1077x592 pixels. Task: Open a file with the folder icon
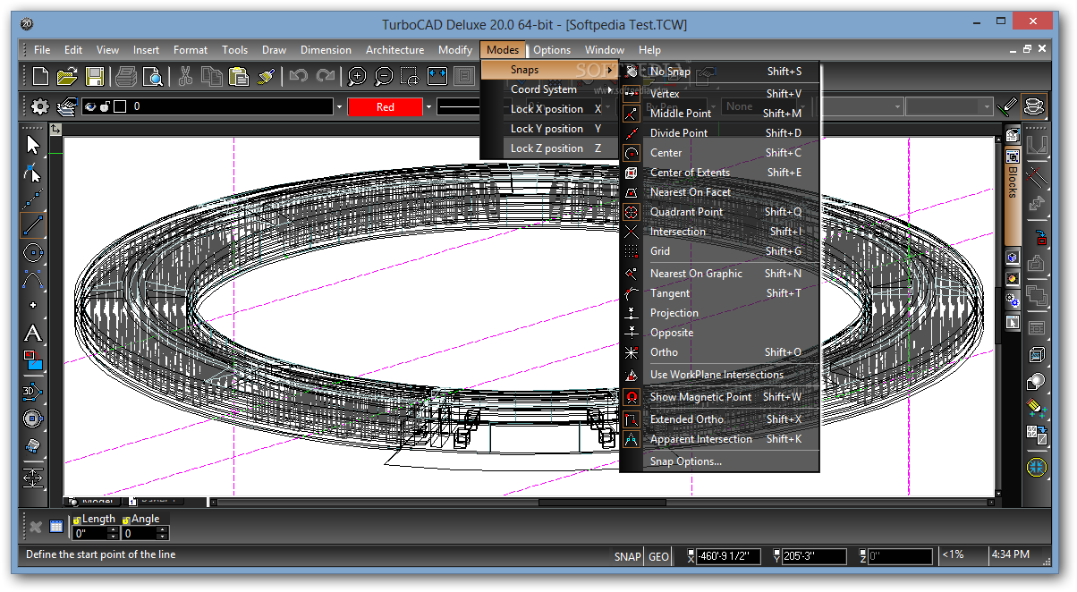pos(67,76)
